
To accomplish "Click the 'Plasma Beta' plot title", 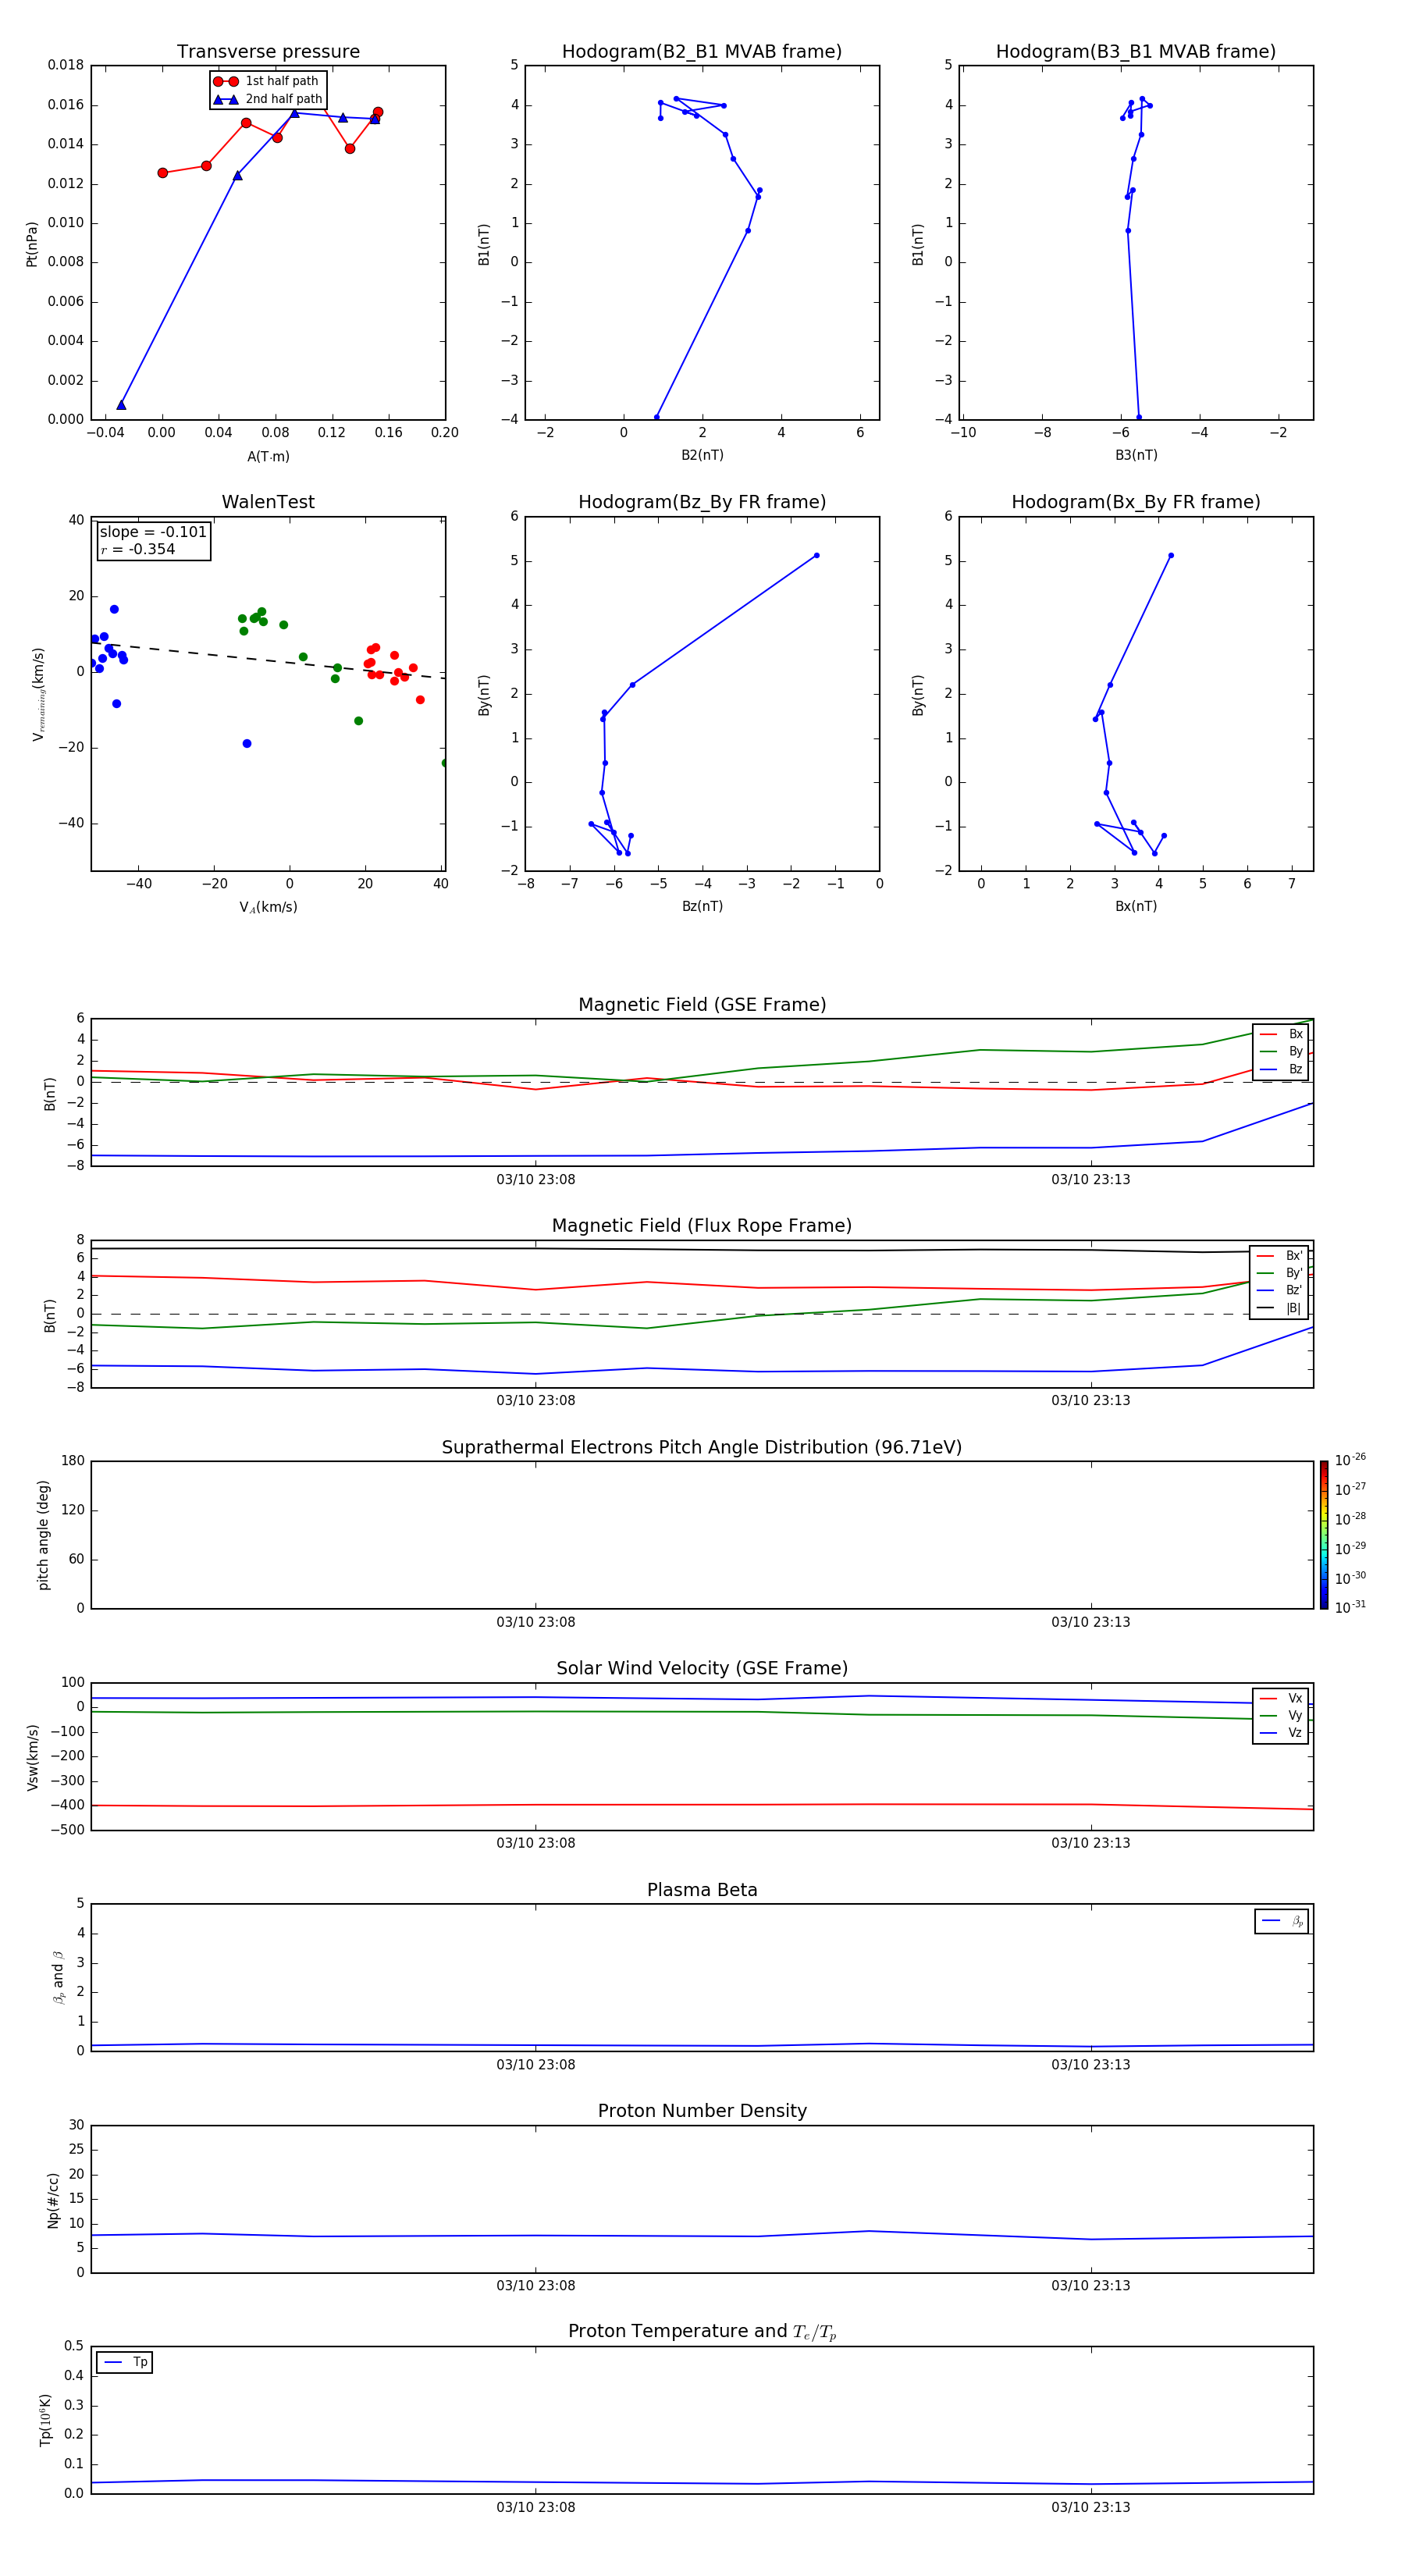I will point(702,1890).
